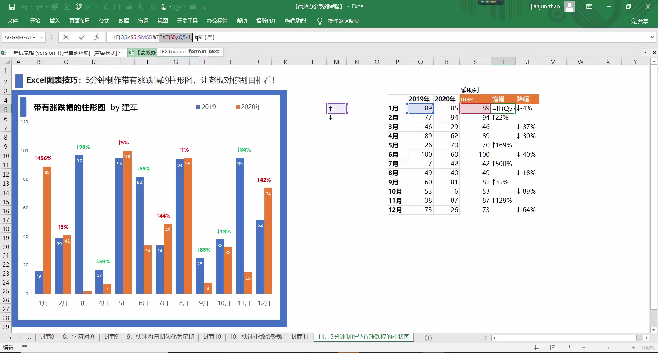Screen dimensions: 658x353
Task: Click the borders grid icon in quick access toolbar
Action: [x=177, y=7]
